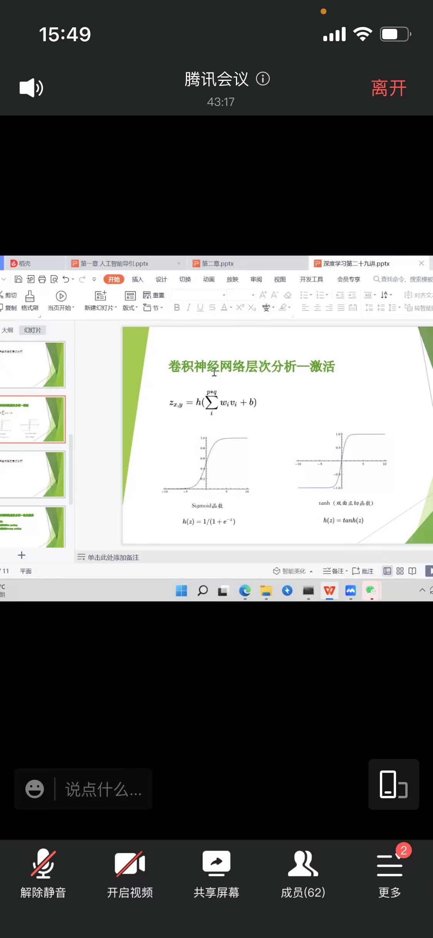Switch to 第二章.pptx document tab

click(x=217, y=263)
